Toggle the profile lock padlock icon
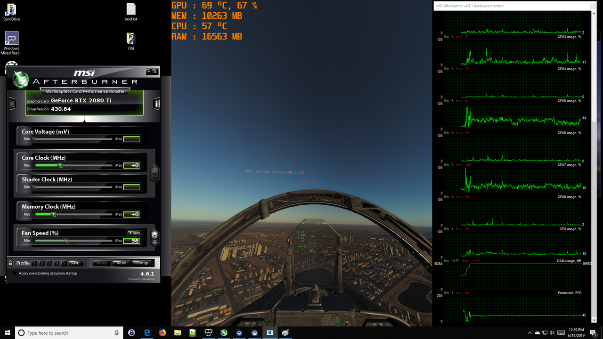This screenshot has height=339, width=603. [x=10, y=263]
